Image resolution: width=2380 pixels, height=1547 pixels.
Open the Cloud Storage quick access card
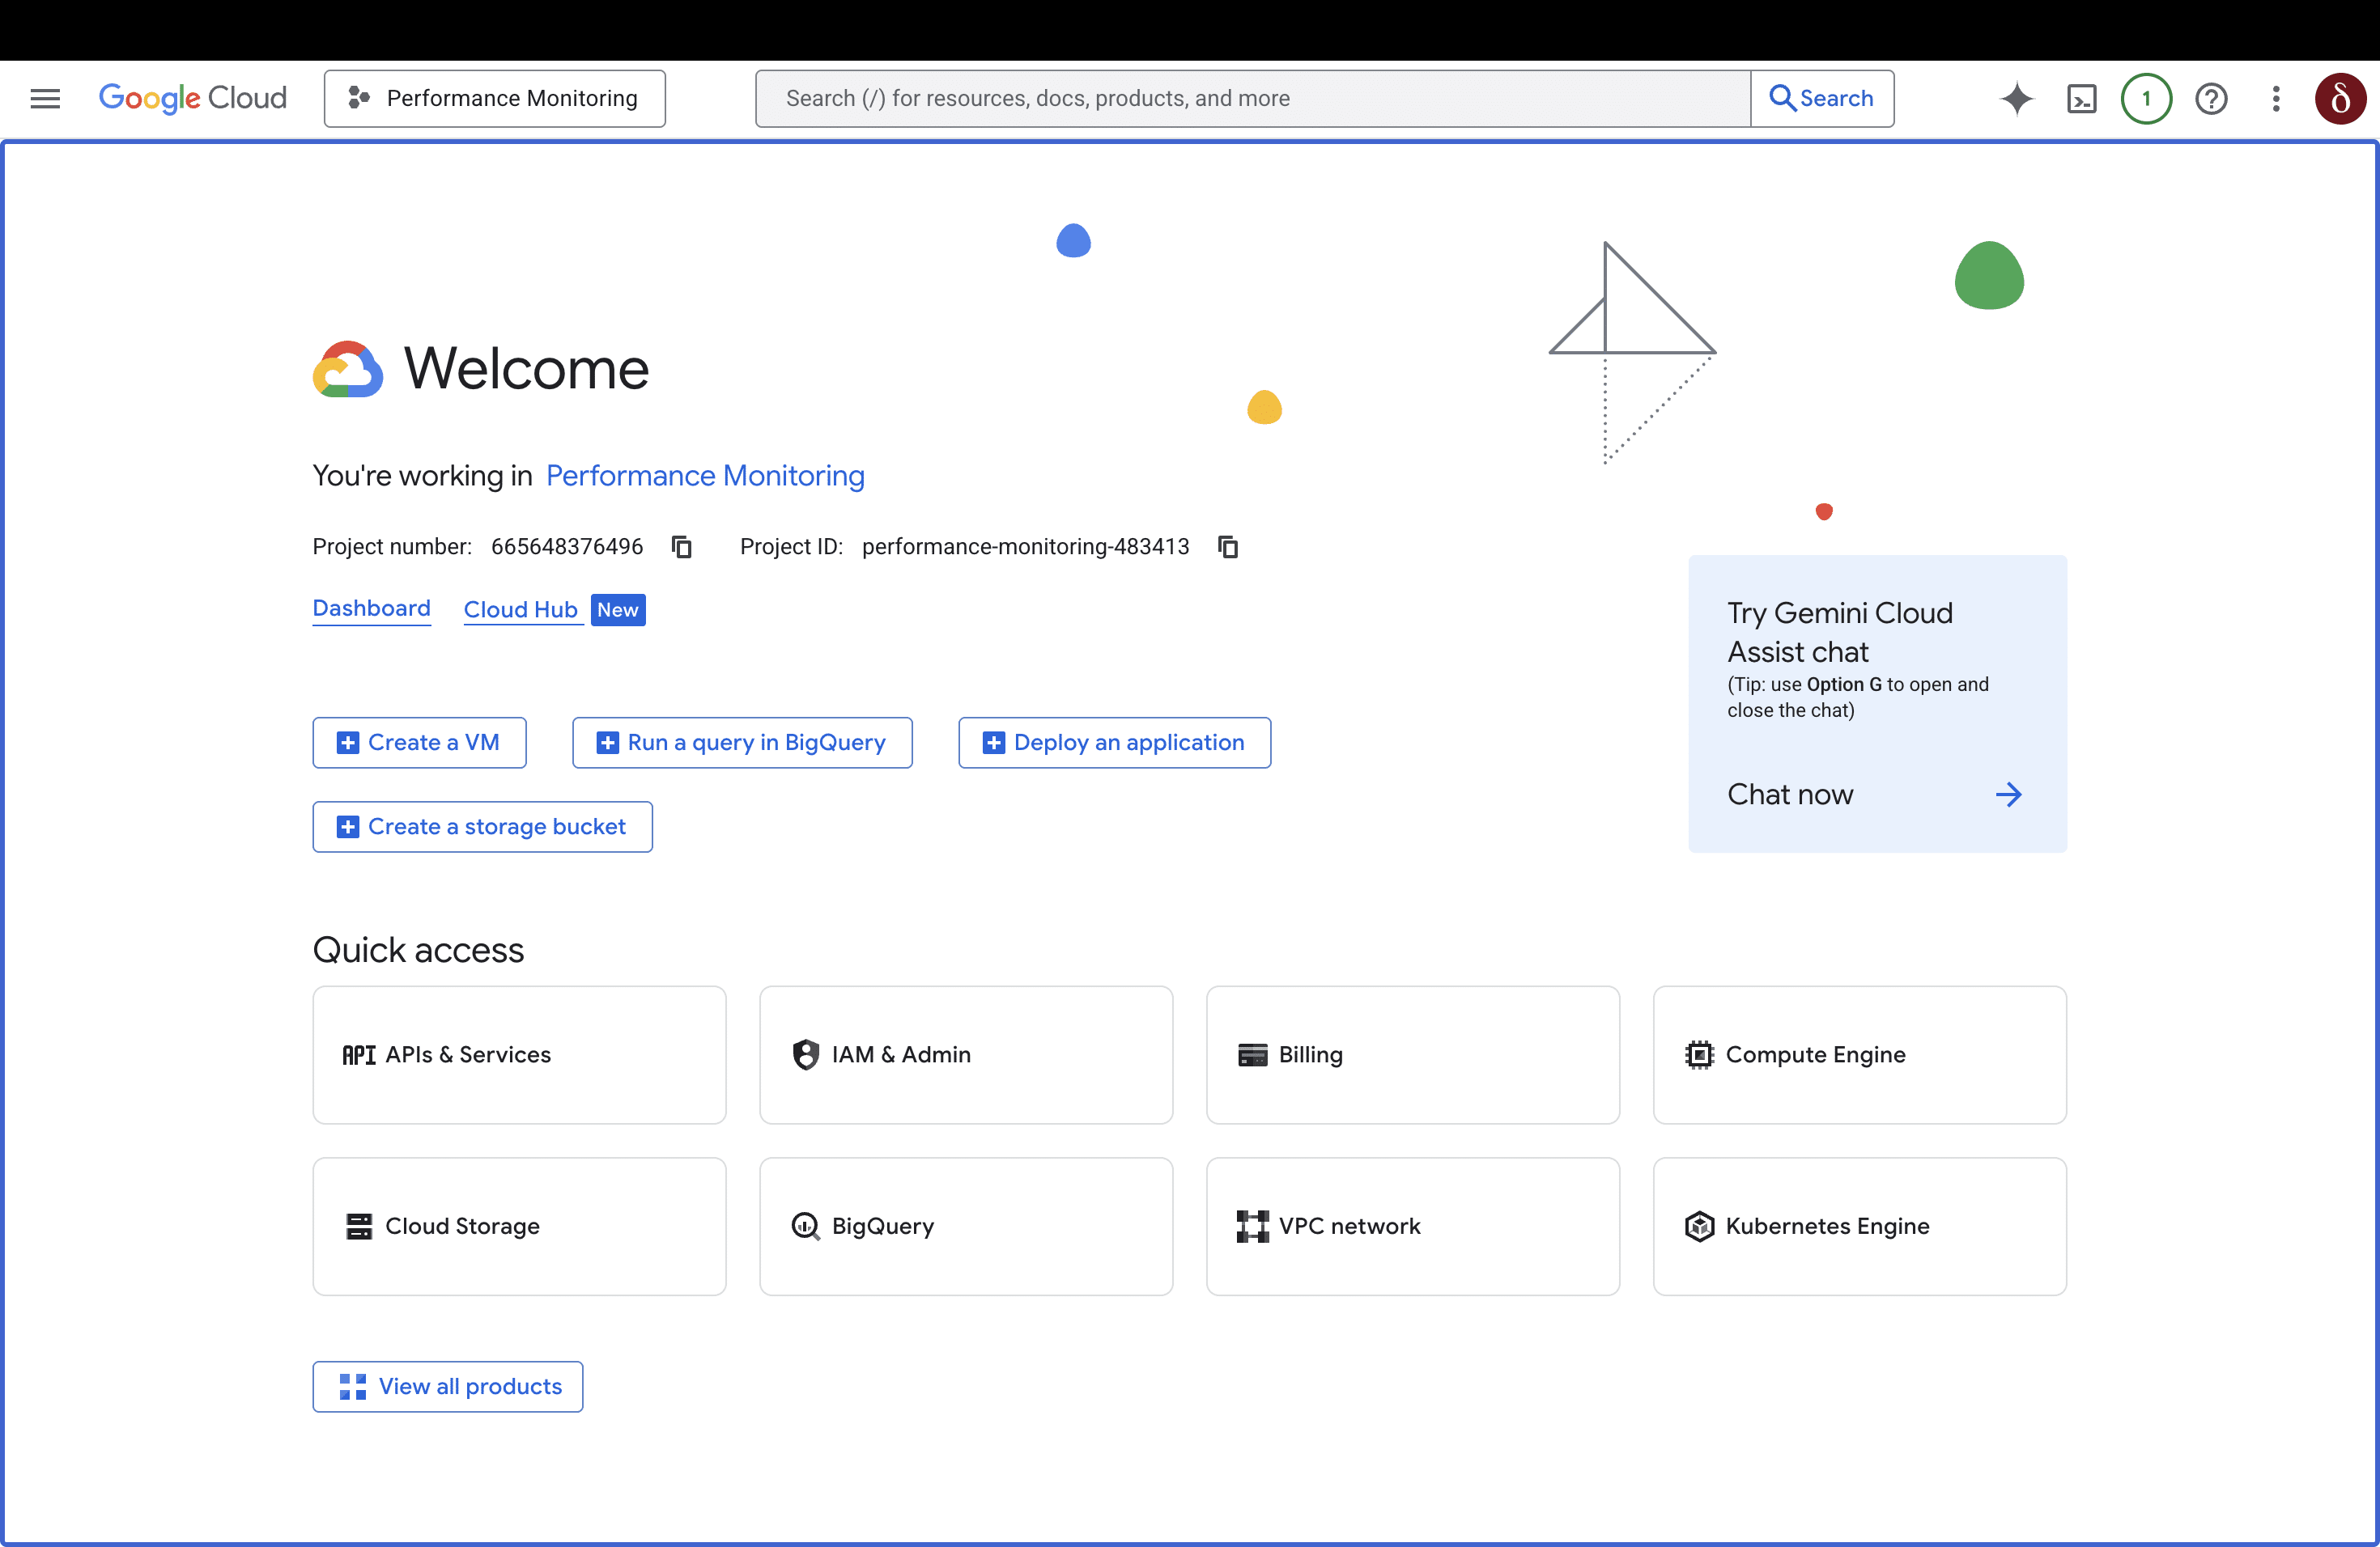pyautogui.click(x=519, y=1227)
